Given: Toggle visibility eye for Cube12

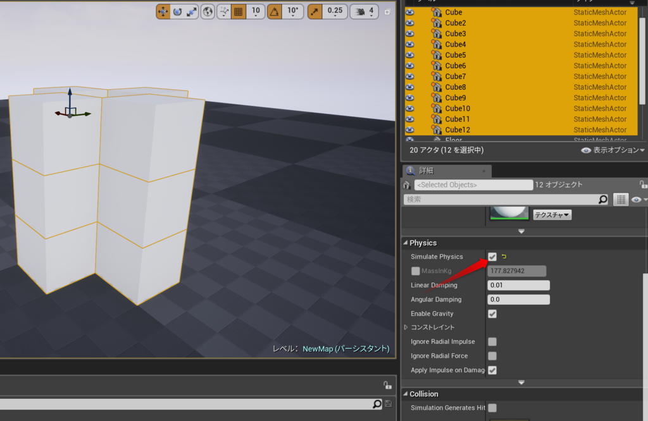Looking at the screenshot, I should coord(409,130).
